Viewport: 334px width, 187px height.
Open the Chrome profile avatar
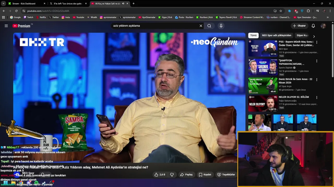click(x=324, y=11)
